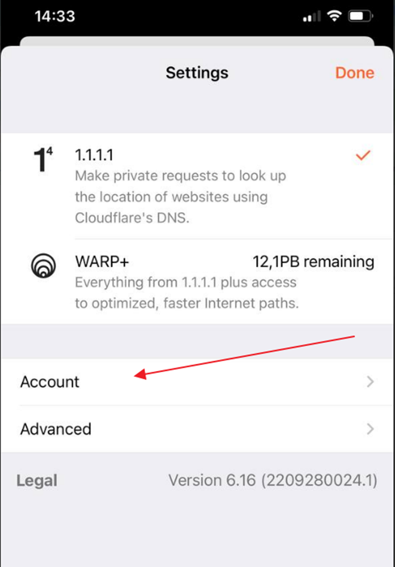395x567 pixels.
Task: Tap the 14:33 clock in status bar
Action: tap(55, 16)
